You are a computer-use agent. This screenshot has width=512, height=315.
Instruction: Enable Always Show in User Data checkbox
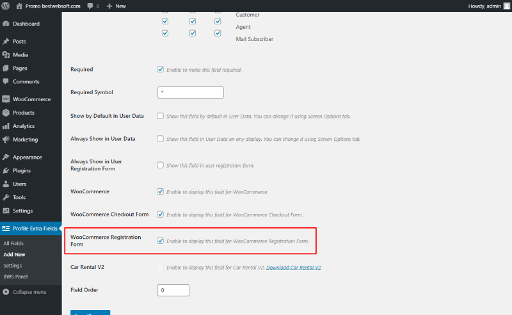coord(161,139)
